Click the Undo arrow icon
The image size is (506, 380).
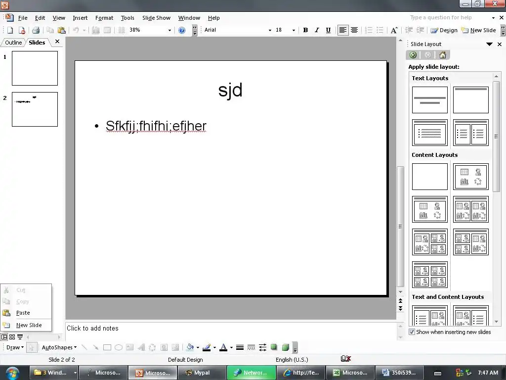pyautogui.click(x=76, y=30)
